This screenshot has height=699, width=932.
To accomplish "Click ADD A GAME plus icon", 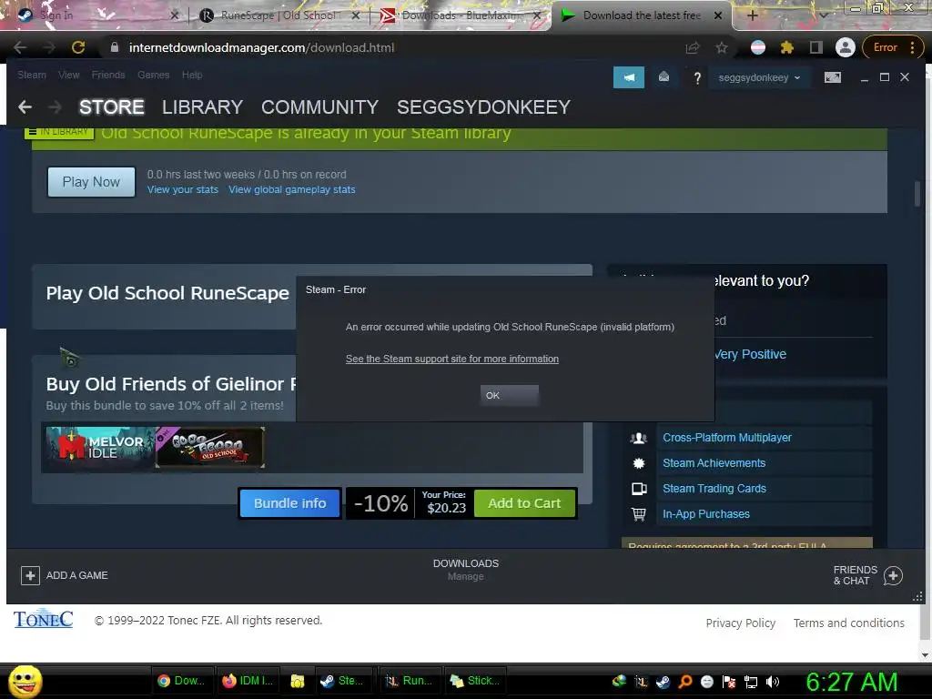I will click(30, 575).
